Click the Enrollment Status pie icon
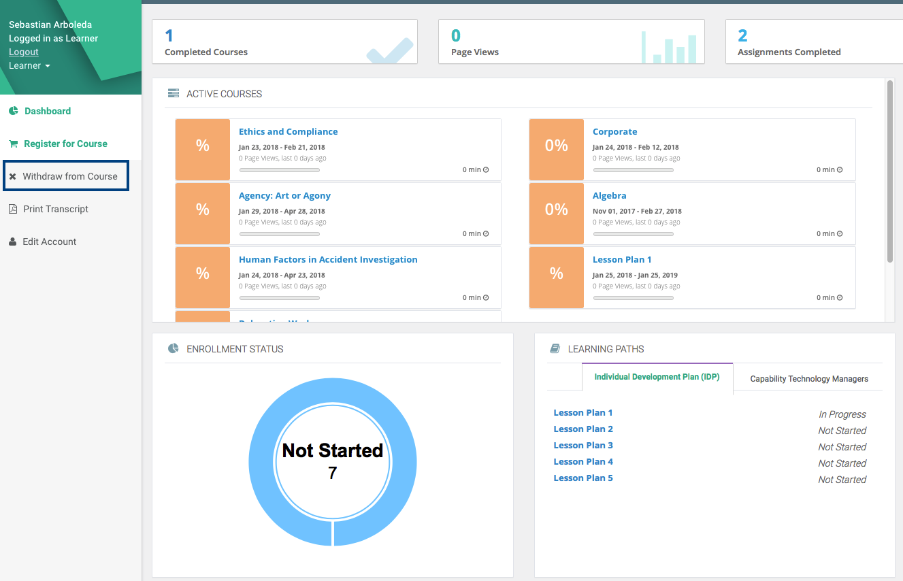This screenshot has height=581, width=903. pos(173,349)
